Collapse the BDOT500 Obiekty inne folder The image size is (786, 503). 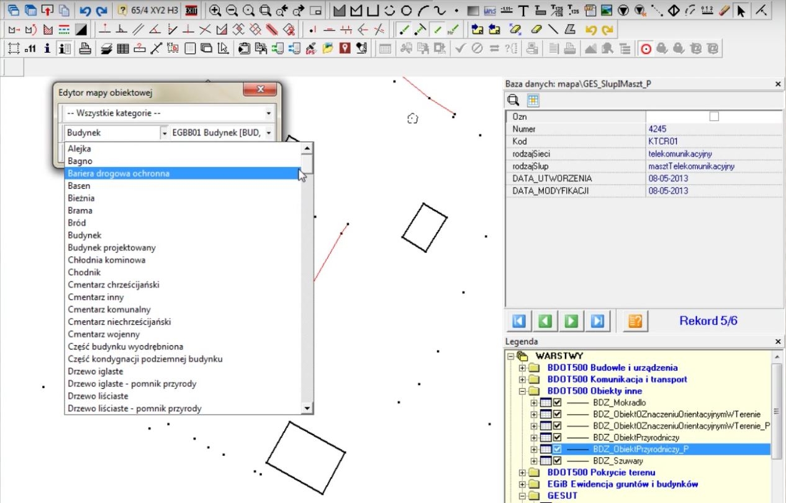pyautogui.click(x=523, y=391)
